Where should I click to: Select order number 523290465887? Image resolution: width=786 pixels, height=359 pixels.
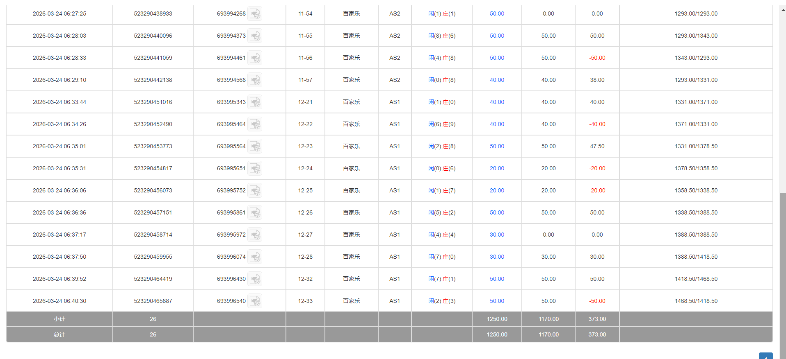click(153, 301)
